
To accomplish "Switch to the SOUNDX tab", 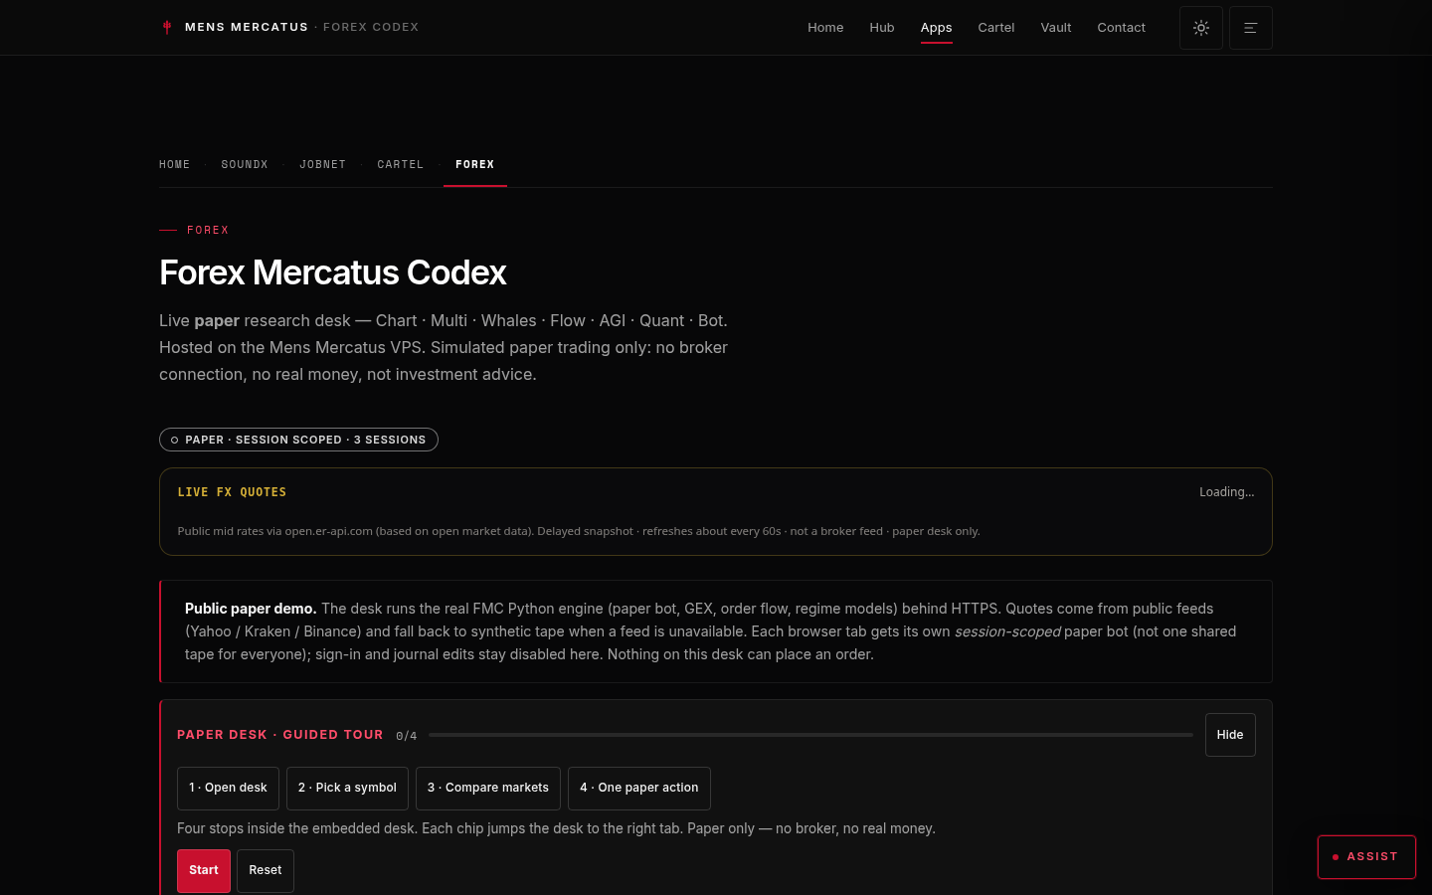I will click(245, 164).
